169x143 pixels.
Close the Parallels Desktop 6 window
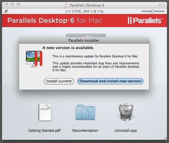tap(6, 5)
